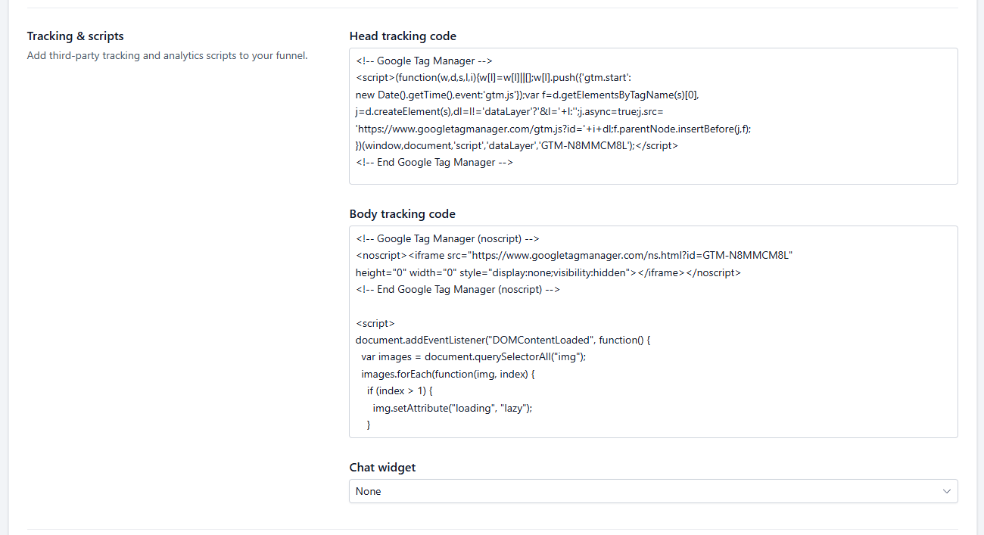This screenshot has height=535, width=984.
Task: Click the opening <script> tag in body code
Action: tap(375, 323)
